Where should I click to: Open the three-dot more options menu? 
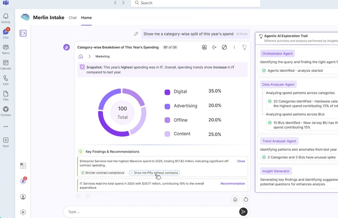(234, 47)
